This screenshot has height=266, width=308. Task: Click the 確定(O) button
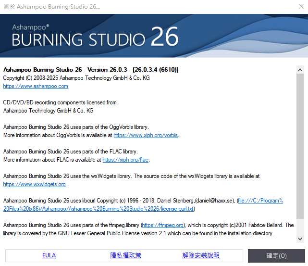(276, 256)
